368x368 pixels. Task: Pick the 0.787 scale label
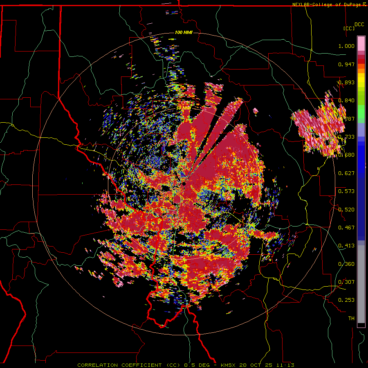click(346, 119)
